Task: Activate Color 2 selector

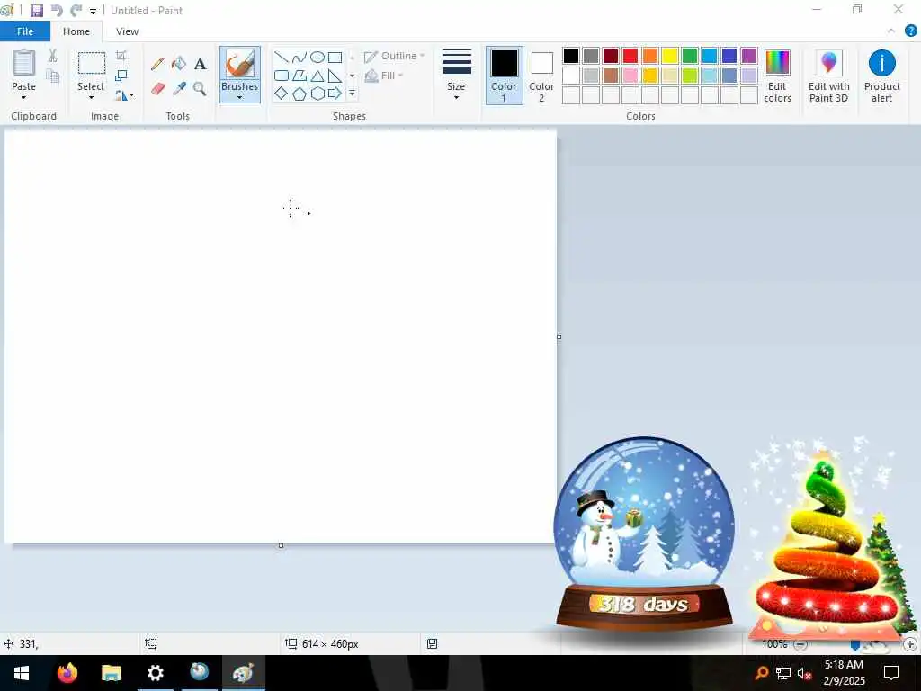Action: point(541,76)
